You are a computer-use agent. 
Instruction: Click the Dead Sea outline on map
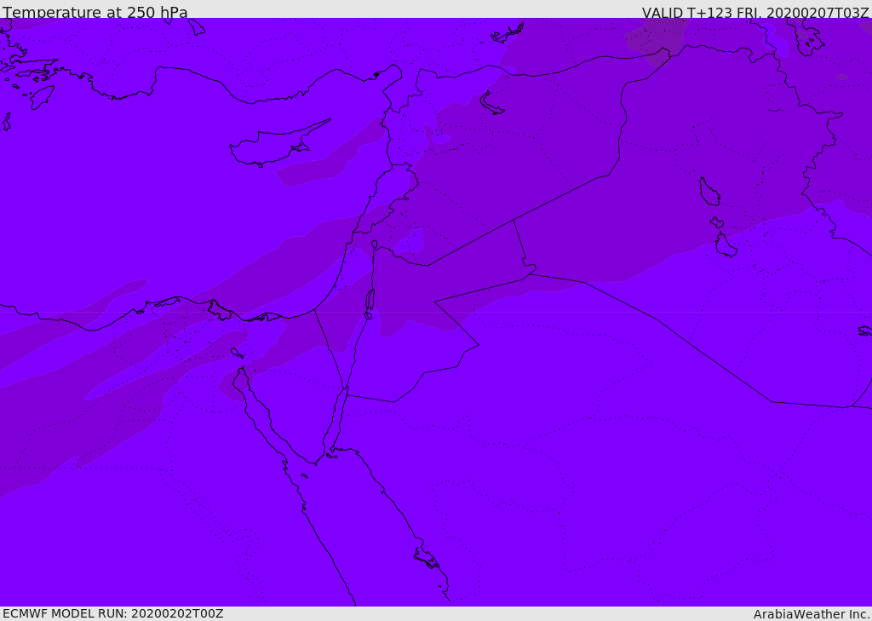(370, 301)
